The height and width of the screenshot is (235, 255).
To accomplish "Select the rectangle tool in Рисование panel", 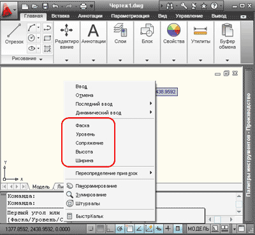I will pyautogui.click(x=47, y=38).
